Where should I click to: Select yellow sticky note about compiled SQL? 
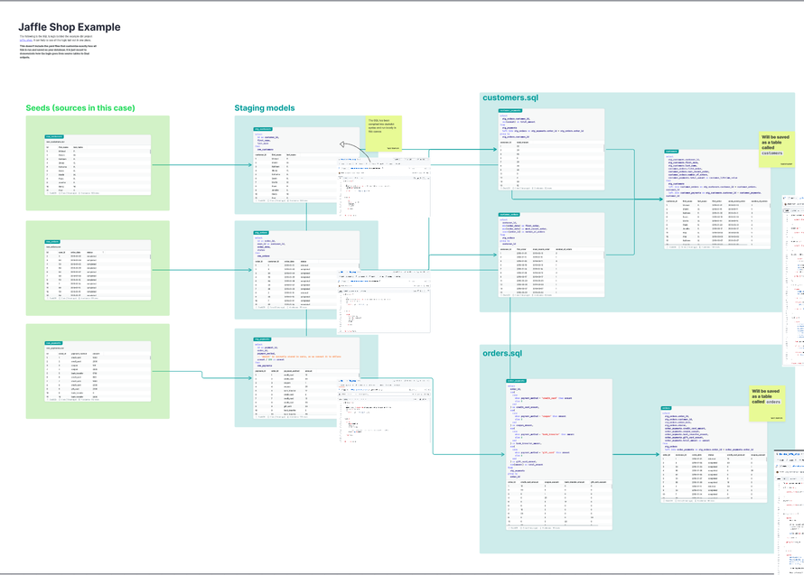pyautogui.click(x=383, y=133)
